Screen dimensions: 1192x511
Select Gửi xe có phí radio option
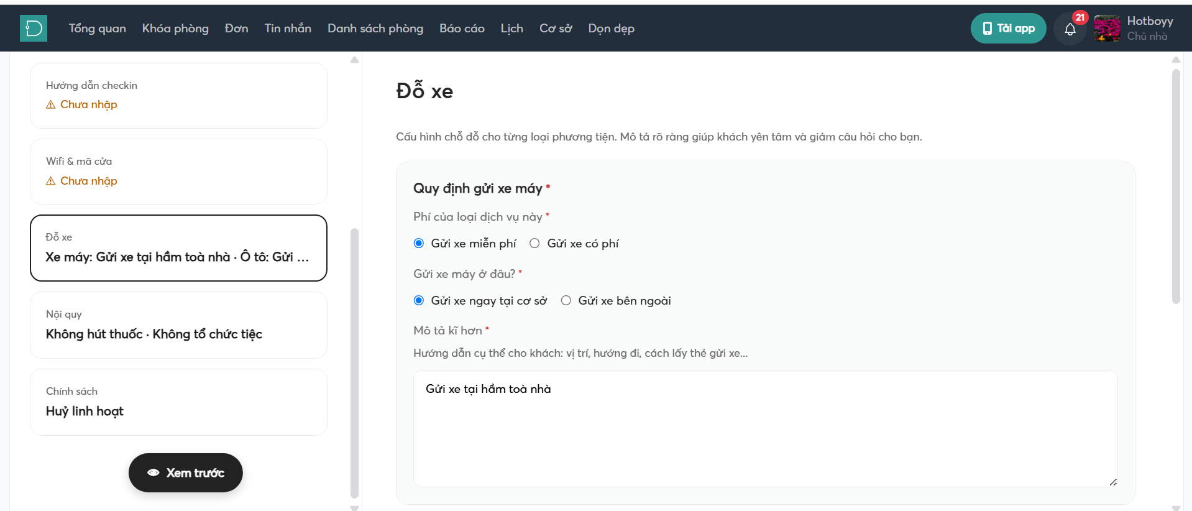pos(534,243)
